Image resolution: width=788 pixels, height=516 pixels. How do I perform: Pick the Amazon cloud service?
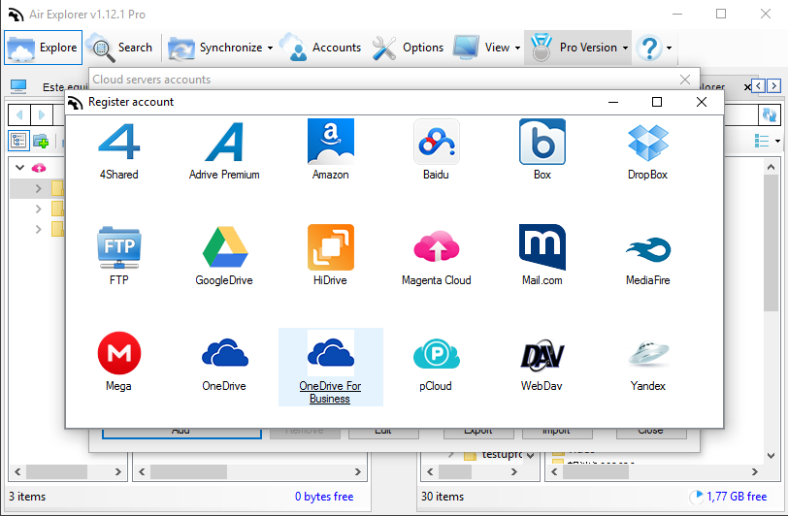[331, 142]
